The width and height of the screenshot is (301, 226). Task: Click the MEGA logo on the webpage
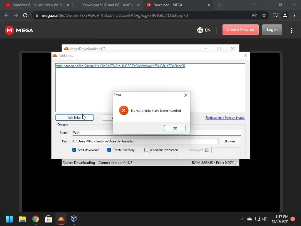[x=19, y=30]
